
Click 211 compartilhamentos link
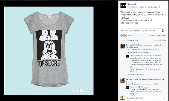point(129,41)
